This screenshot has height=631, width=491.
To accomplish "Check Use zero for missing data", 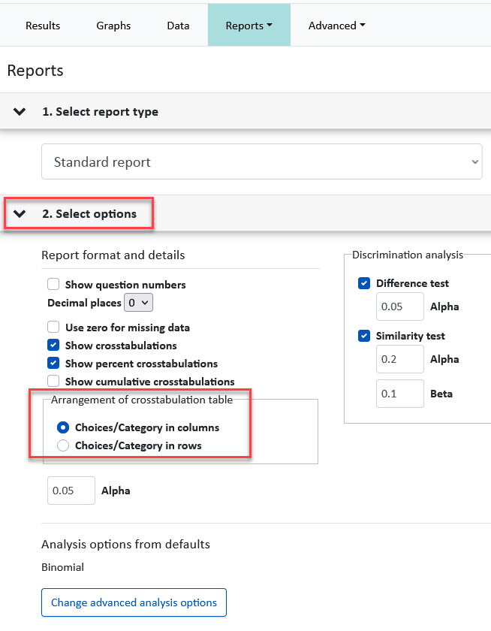I will (53, 327).
